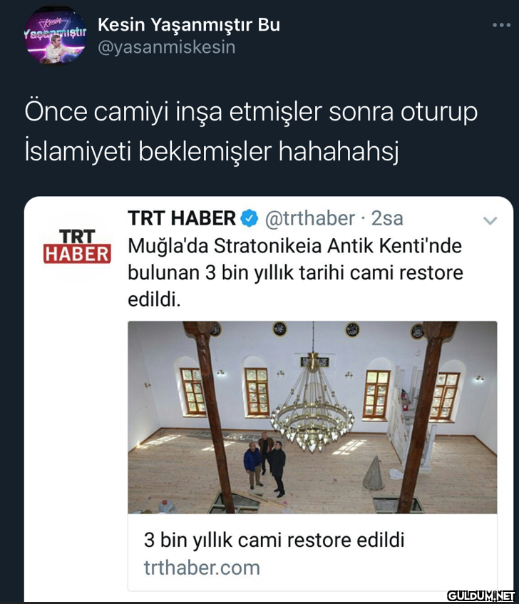Select the main tweet text about camiyi
The height and width of the screenshot is (604, 519).
tap(251, 132)
